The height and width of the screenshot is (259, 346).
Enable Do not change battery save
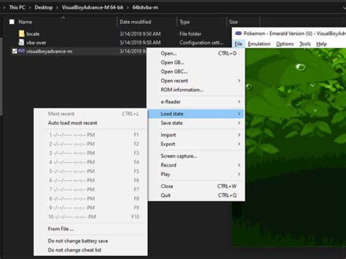[78, 241]
